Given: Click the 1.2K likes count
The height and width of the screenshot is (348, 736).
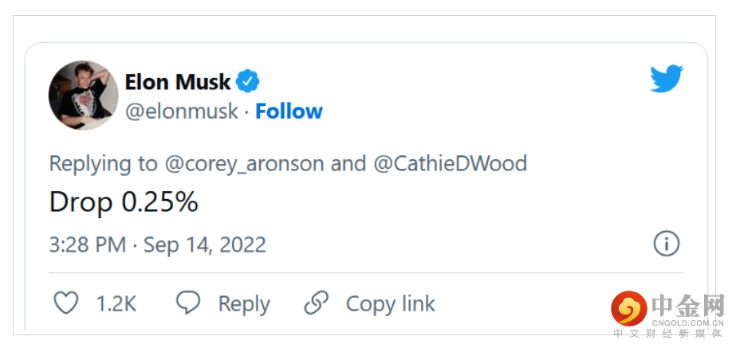Looking at the screenshot, I should pos(116,304).
